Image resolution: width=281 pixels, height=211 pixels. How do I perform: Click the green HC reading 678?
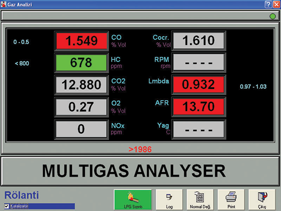[x=81, y=62]
